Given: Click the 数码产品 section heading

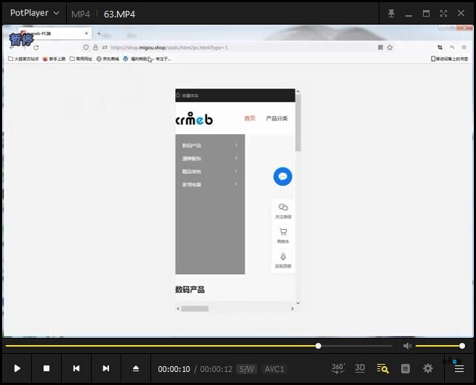Looking at the screenshot, I should (190, 289).
